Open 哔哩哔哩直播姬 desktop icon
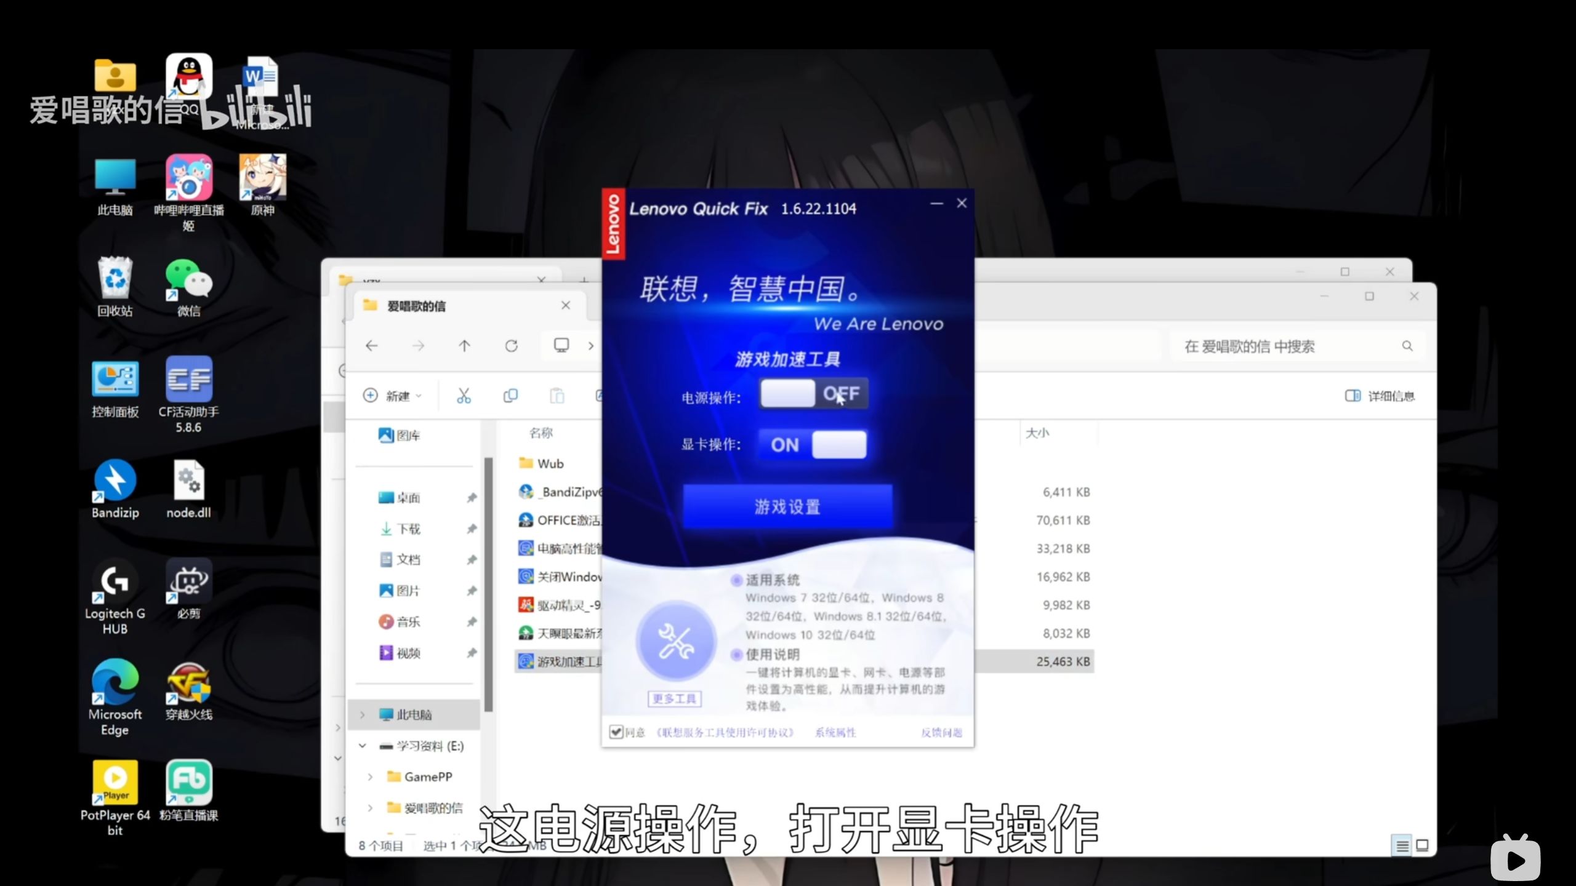1576x886 pixels. coord(189,194)
